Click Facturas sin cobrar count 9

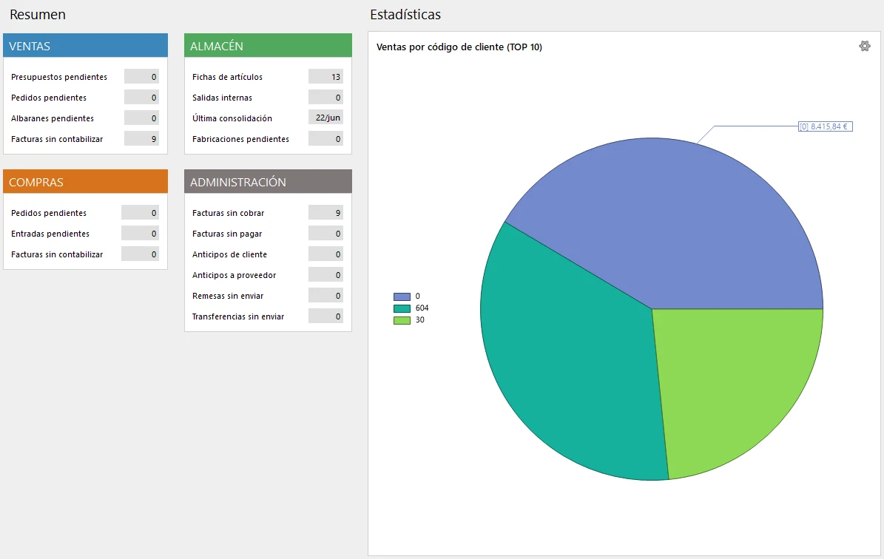tap(326, 212)
